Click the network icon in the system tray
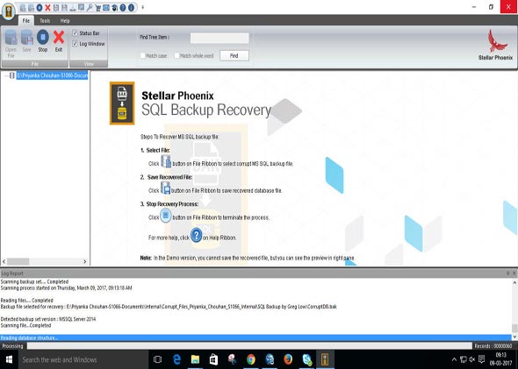Viewport: 518px width, 369px height. 464,359
